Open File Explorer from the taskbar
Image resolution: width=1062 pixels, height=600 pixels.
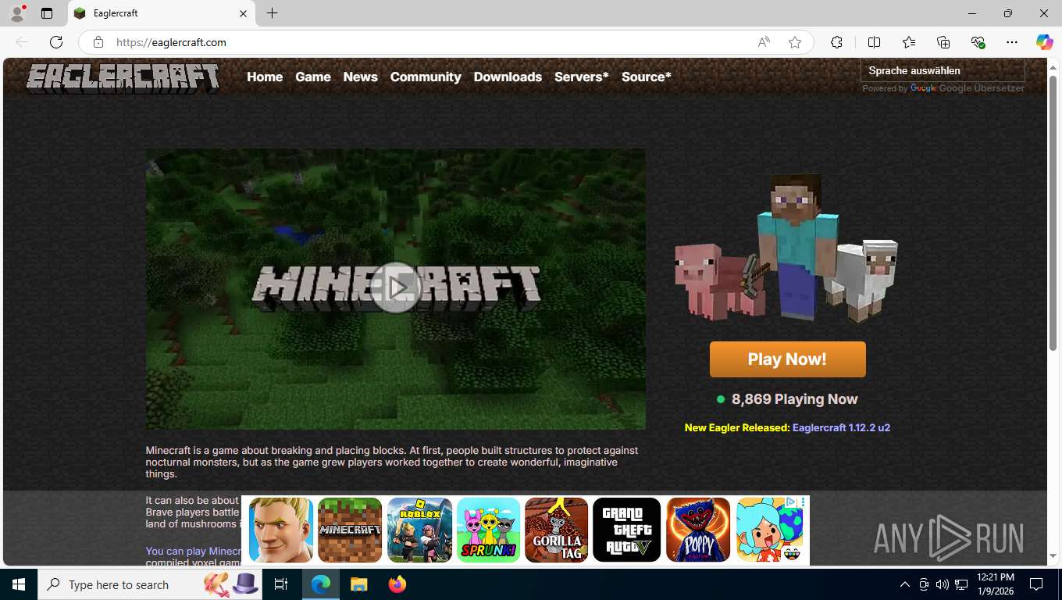coord(358,584)
